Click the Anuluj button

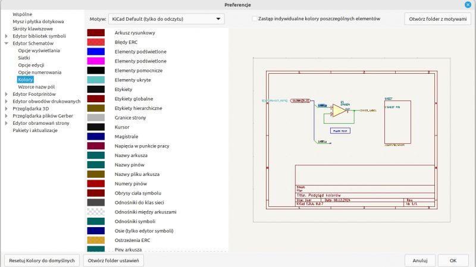(x=420, y=260)
